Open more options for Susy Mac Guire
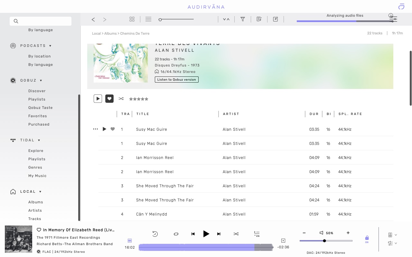Screen dimensions: 412x257 point(95,129)
